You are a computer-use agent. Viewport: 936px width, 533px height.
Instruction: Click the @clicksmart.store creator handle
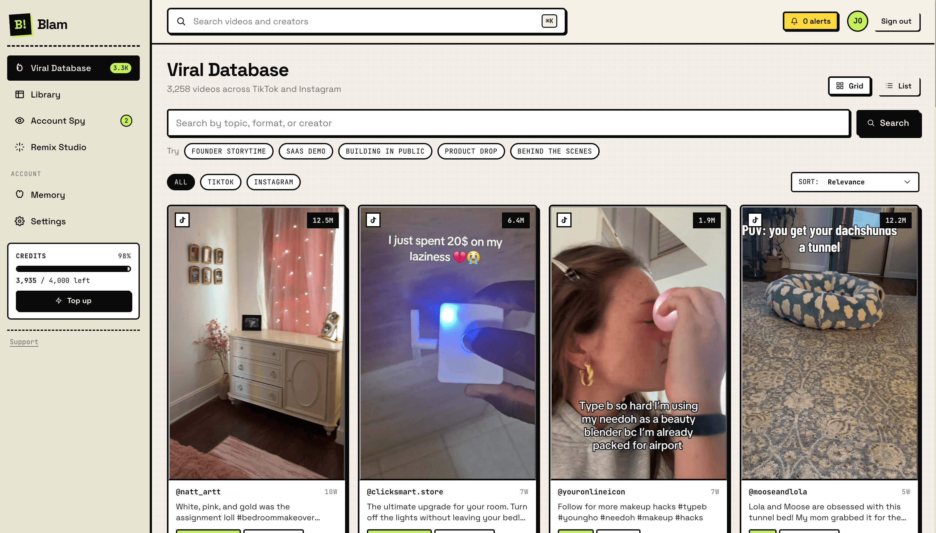pyautogui.click(x=405, y=492)
